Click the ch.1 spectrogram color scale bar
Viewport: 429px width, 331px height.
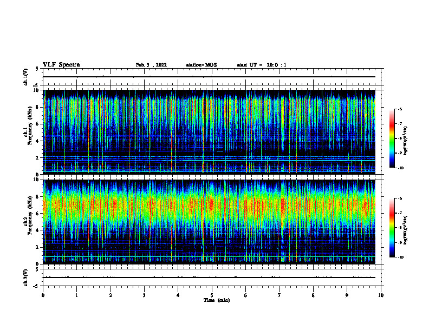tap(392, 138)
